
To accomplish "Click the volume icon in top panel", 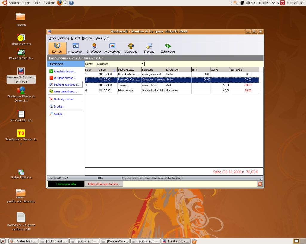I will click(248, 3).
